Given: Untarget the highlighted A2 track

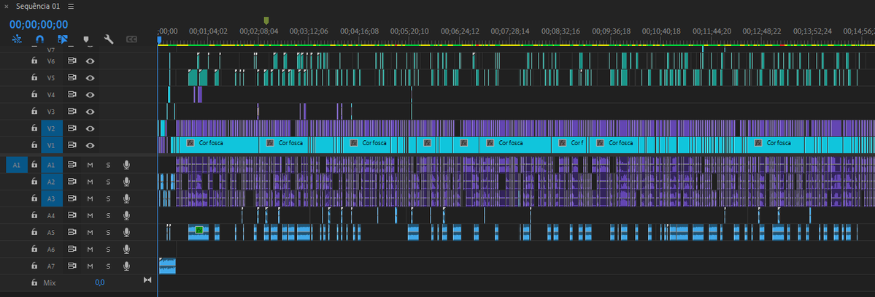Looking at the screenshot, I should click(x=51, y=182).
